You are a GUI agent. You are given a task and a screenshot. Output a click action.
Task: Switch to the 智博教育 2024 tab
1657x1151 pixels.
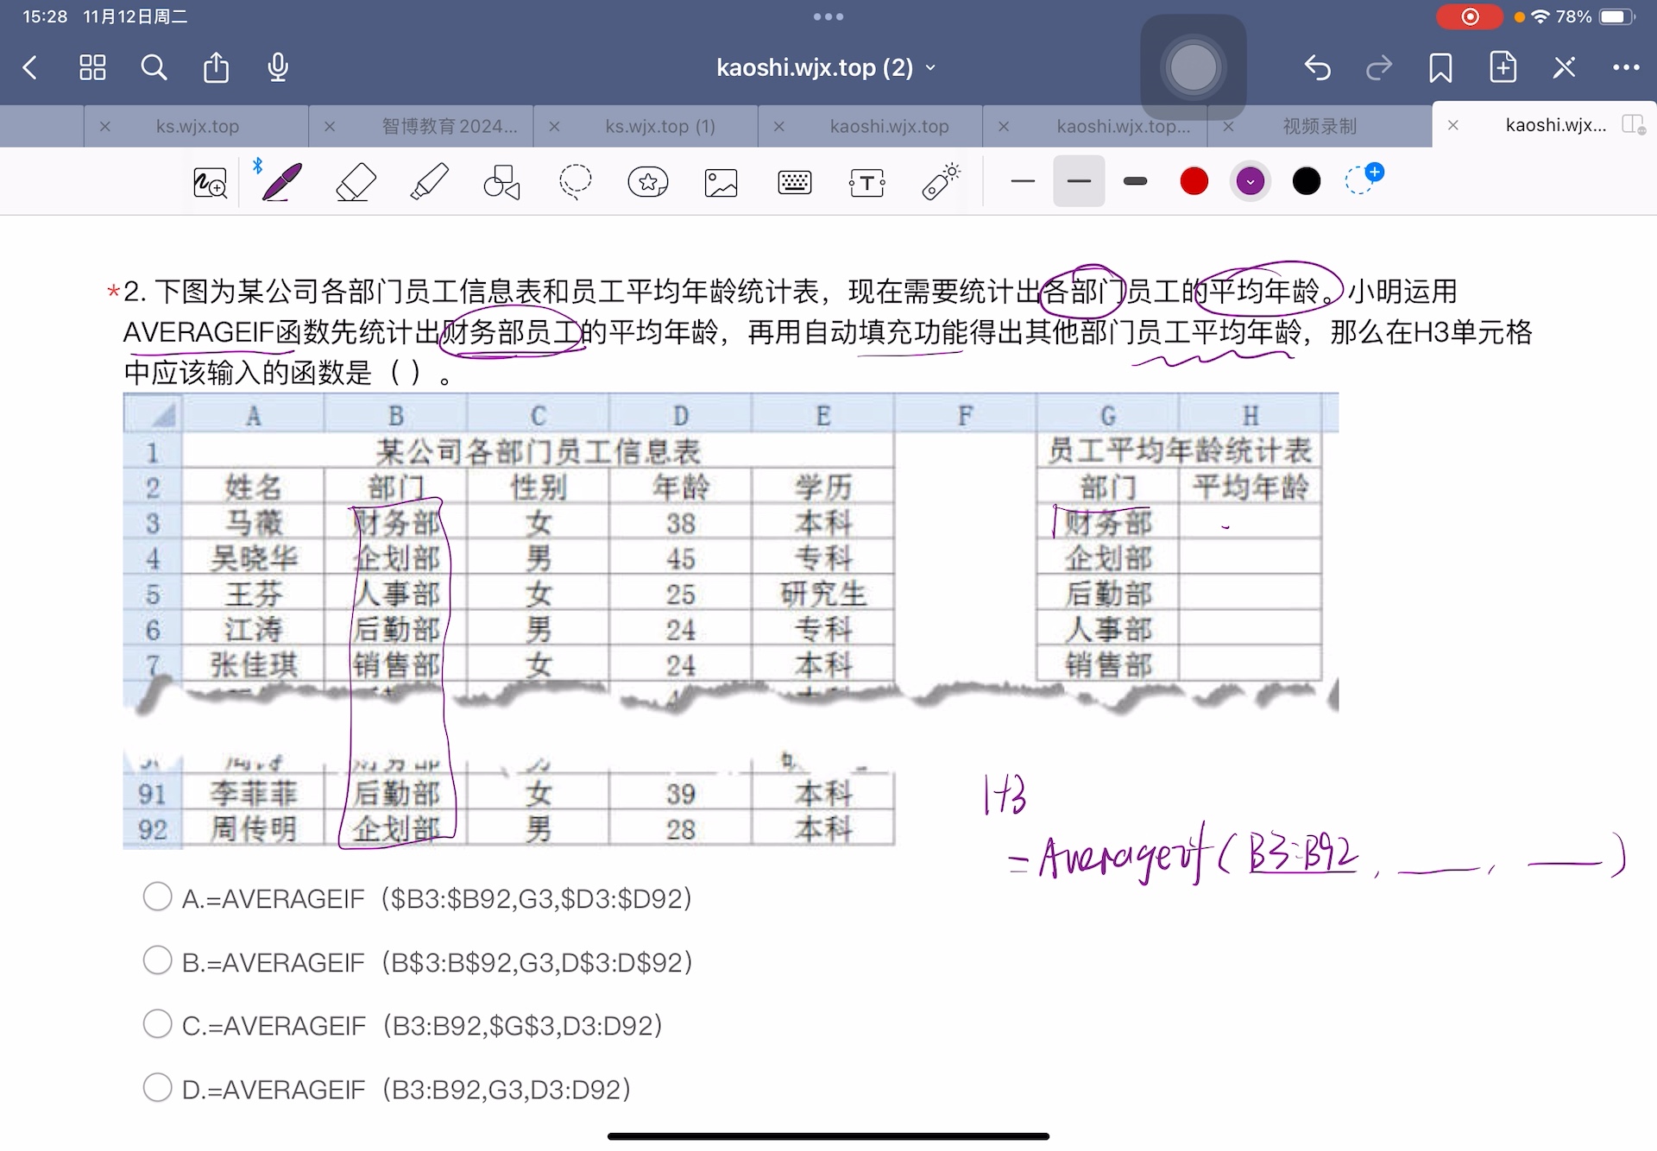[450, 126]
